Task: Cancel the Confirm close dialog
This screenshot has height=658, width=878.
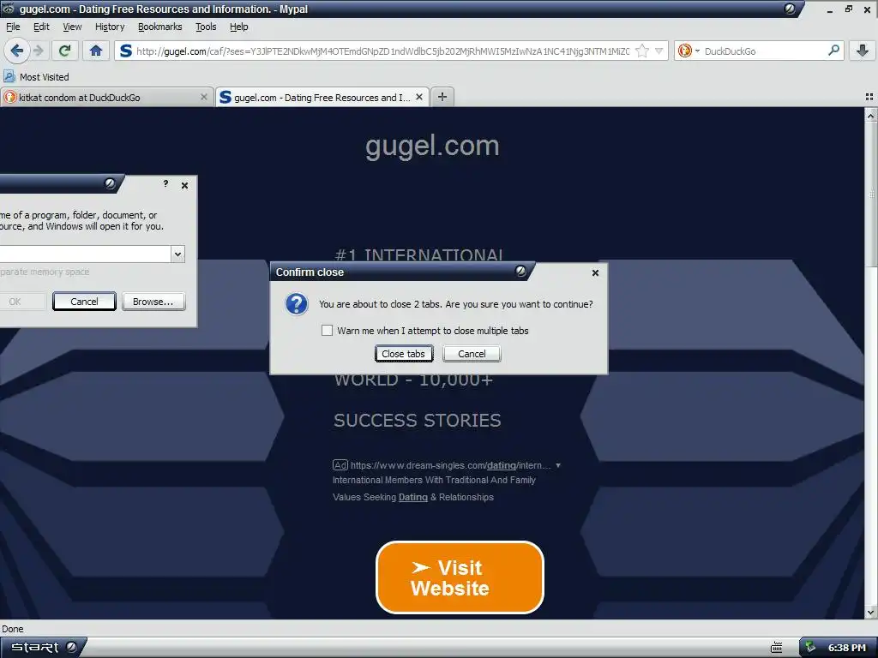Action: coord(472,354)
